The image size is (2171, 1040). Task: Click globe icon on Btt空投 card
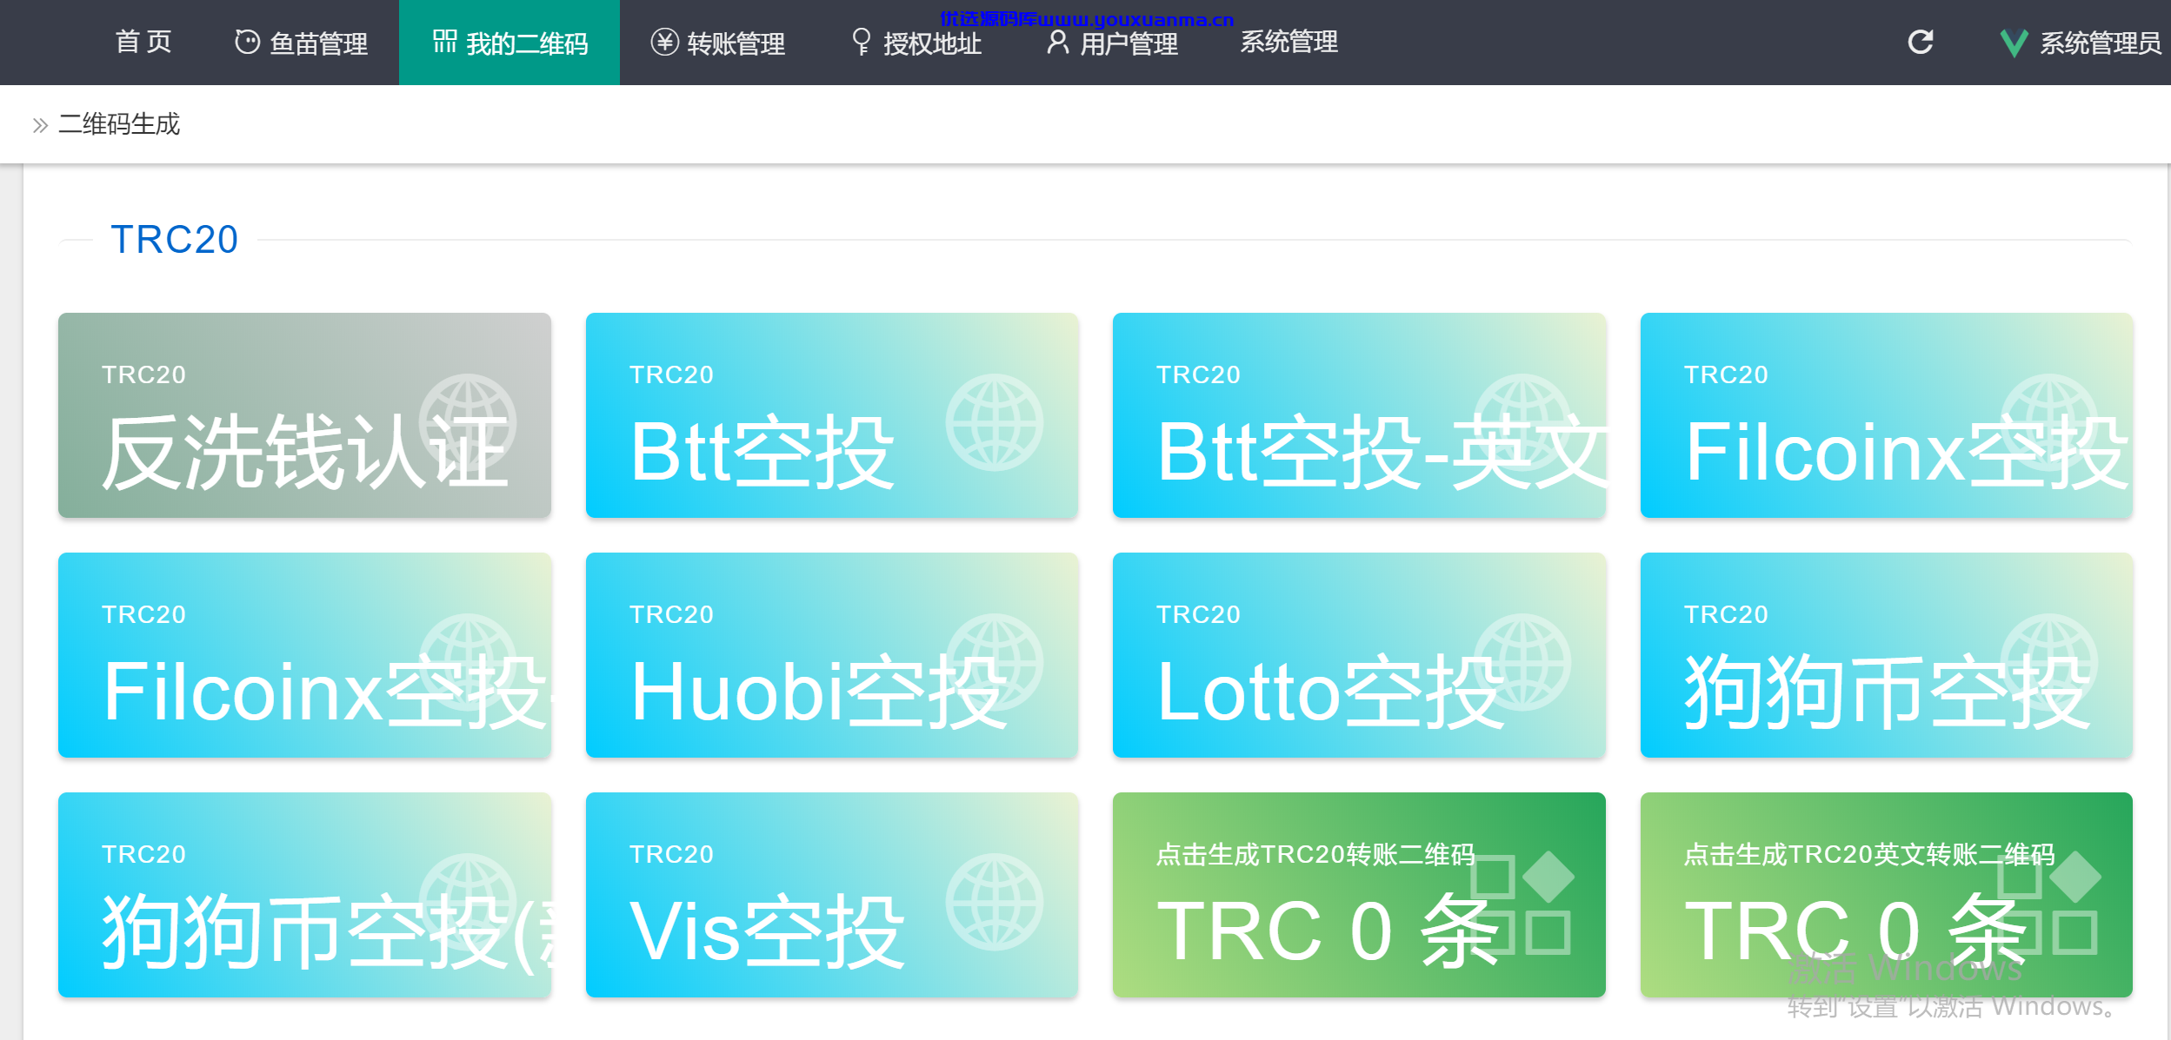995,422
